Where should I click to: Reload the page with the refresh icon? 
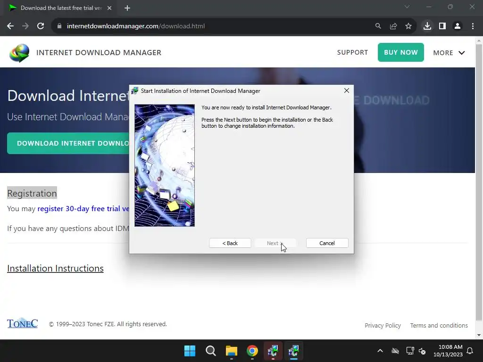click(x=41, y=26)
